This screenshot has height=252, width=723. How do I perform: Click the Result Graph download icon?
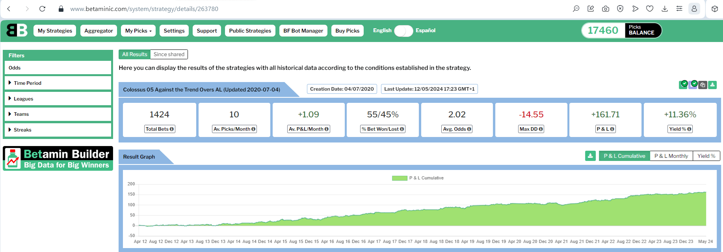pos(590,156)
